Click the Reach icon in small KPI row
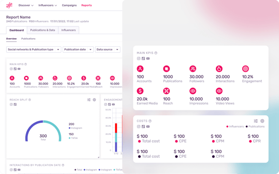Image resolution: width=279 pixels, height=174 pixels. coord(98,78)
